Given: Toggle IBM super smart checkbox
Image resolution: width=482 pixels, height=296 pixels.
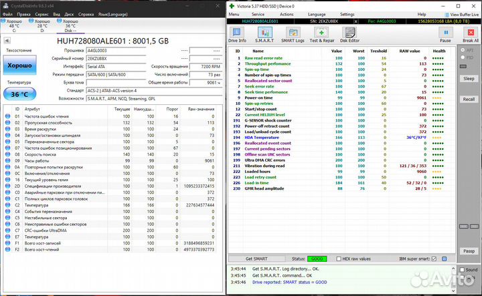Looking at the screenshot, I should point(434,259).
